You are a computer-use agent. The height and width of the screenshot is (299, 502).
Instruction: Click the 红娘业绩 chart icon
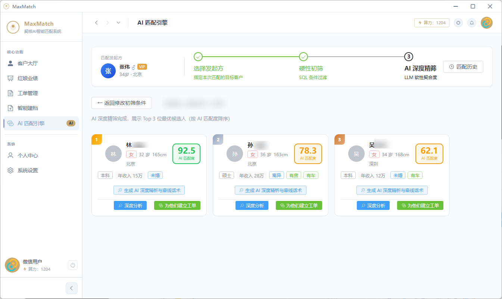[x=10, y=78]
